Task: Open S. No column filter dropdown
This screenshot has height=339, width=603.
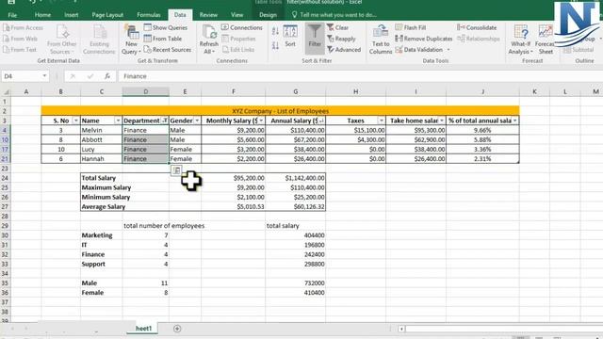Action: tap(75, 121)
